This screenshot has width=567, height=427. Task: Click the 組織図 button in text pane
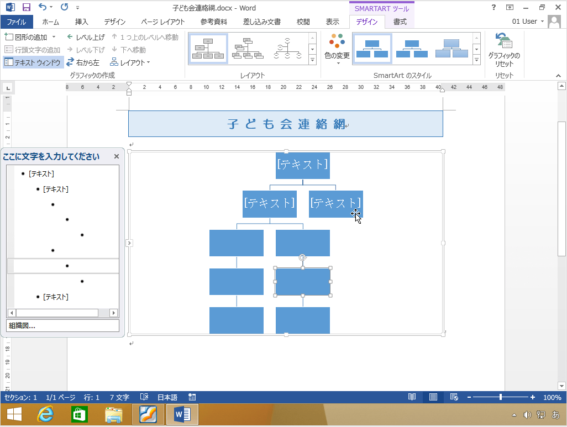pyautogui.click(x=63, y=325)
